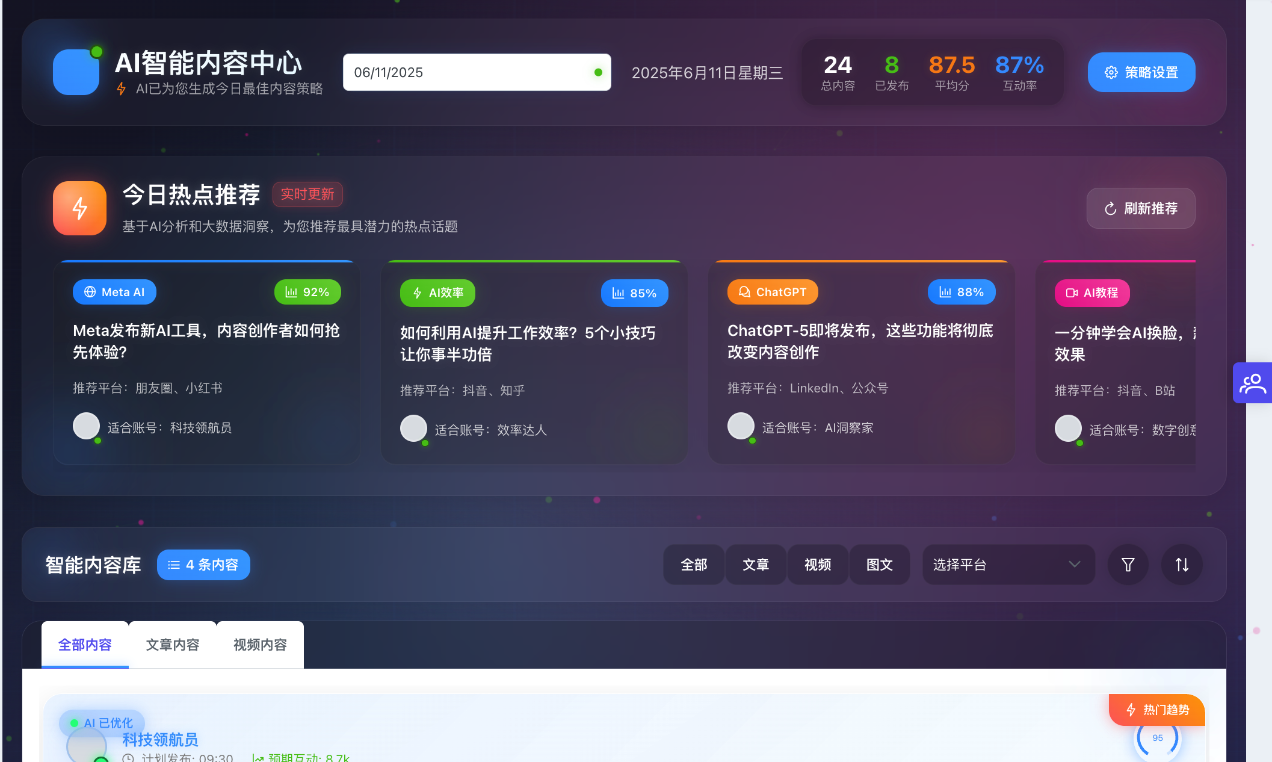This screenshot has width=1272, height=762.
Task: Click the AI效率 green tag
Action: click(x=437, y=293)
